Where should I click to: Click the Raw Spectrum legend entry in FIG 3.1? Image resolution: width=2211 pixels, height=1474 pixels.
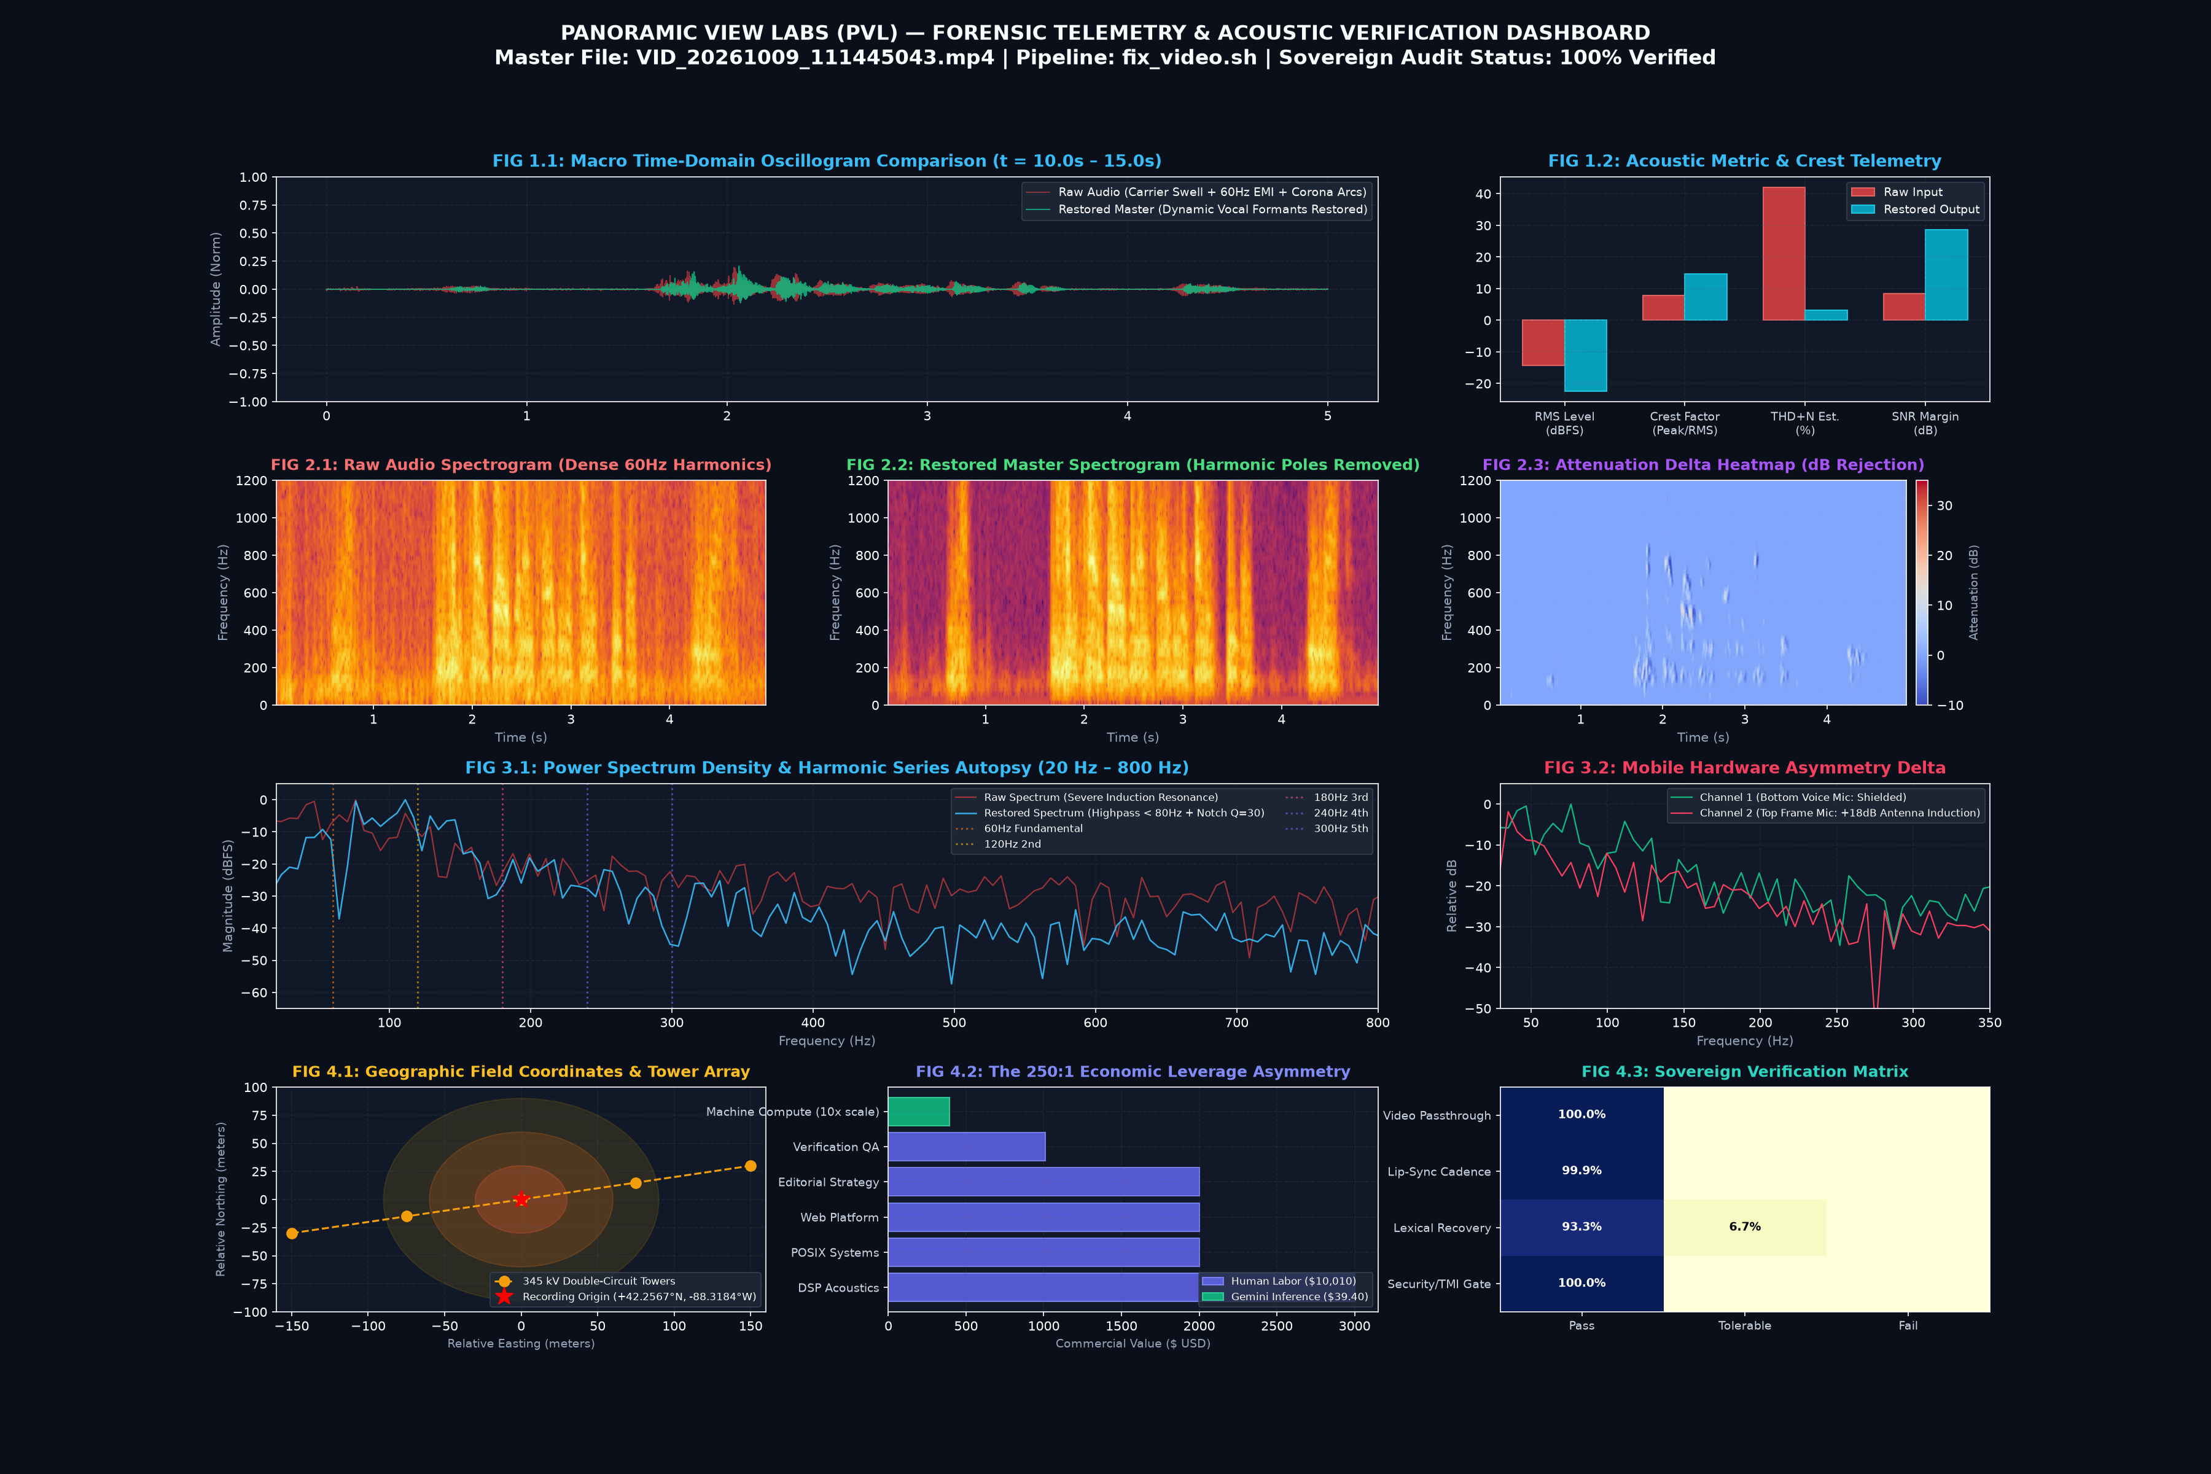[x=1086, y=797]
